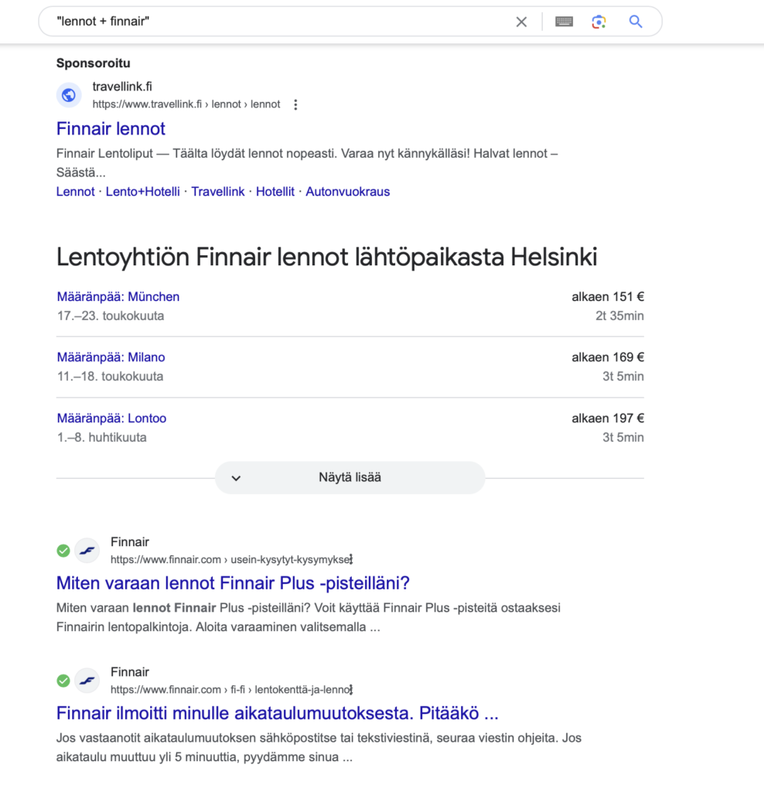Select the Määränpää: München flight row
Screen dimensions: 764x792
click(x=118, y=297)
